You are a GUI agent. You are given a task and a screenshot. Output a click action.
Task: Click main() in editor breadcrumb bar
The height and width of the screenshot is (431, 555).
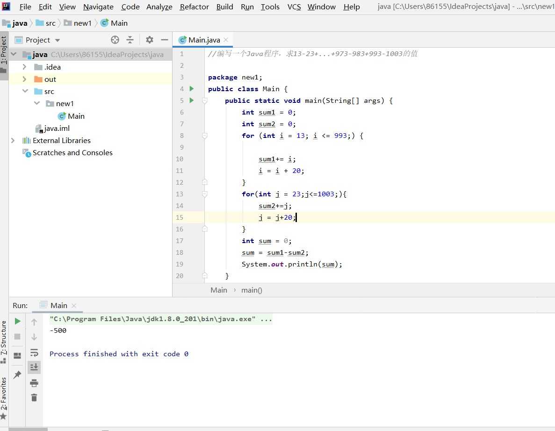pyautogui.click(x=252, y=290)
